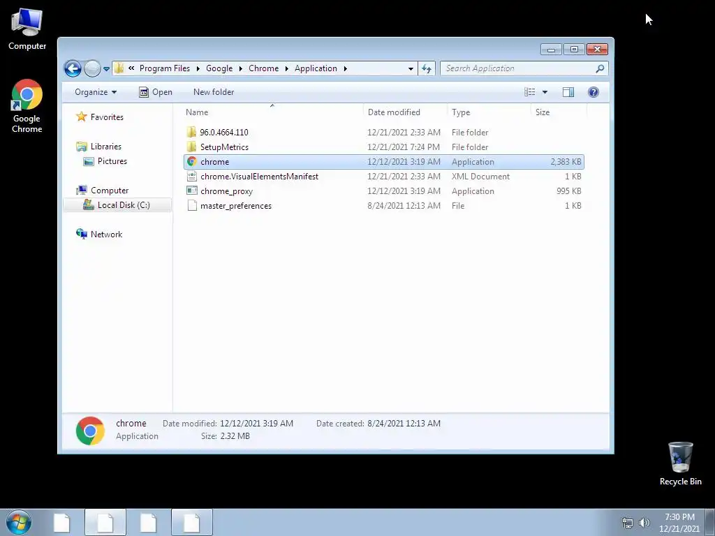Select chrome.VisualElementsManifest file icon

pyautogui.click(x=192, y=177)
